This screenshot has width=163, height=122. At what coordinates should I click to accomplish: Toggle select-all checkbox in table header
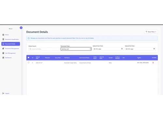28,58
